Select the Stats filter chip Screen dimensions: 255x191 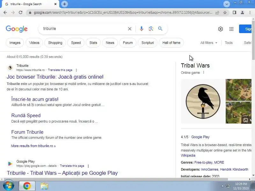(x=93, y=43)
